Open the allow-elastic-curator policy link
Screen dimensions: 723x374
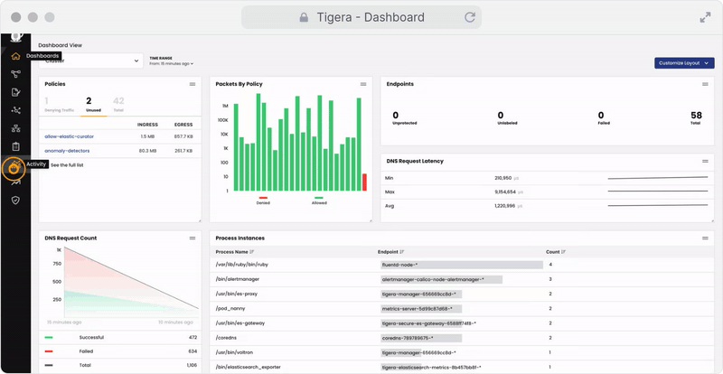70,136
